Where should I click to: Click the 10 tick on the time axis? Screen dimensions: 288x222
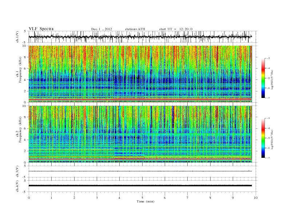(x=256, y=198)
